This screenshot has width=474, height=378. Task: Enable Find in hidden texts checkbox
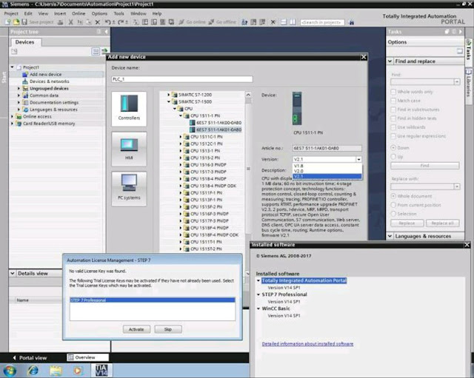point(393,118)
